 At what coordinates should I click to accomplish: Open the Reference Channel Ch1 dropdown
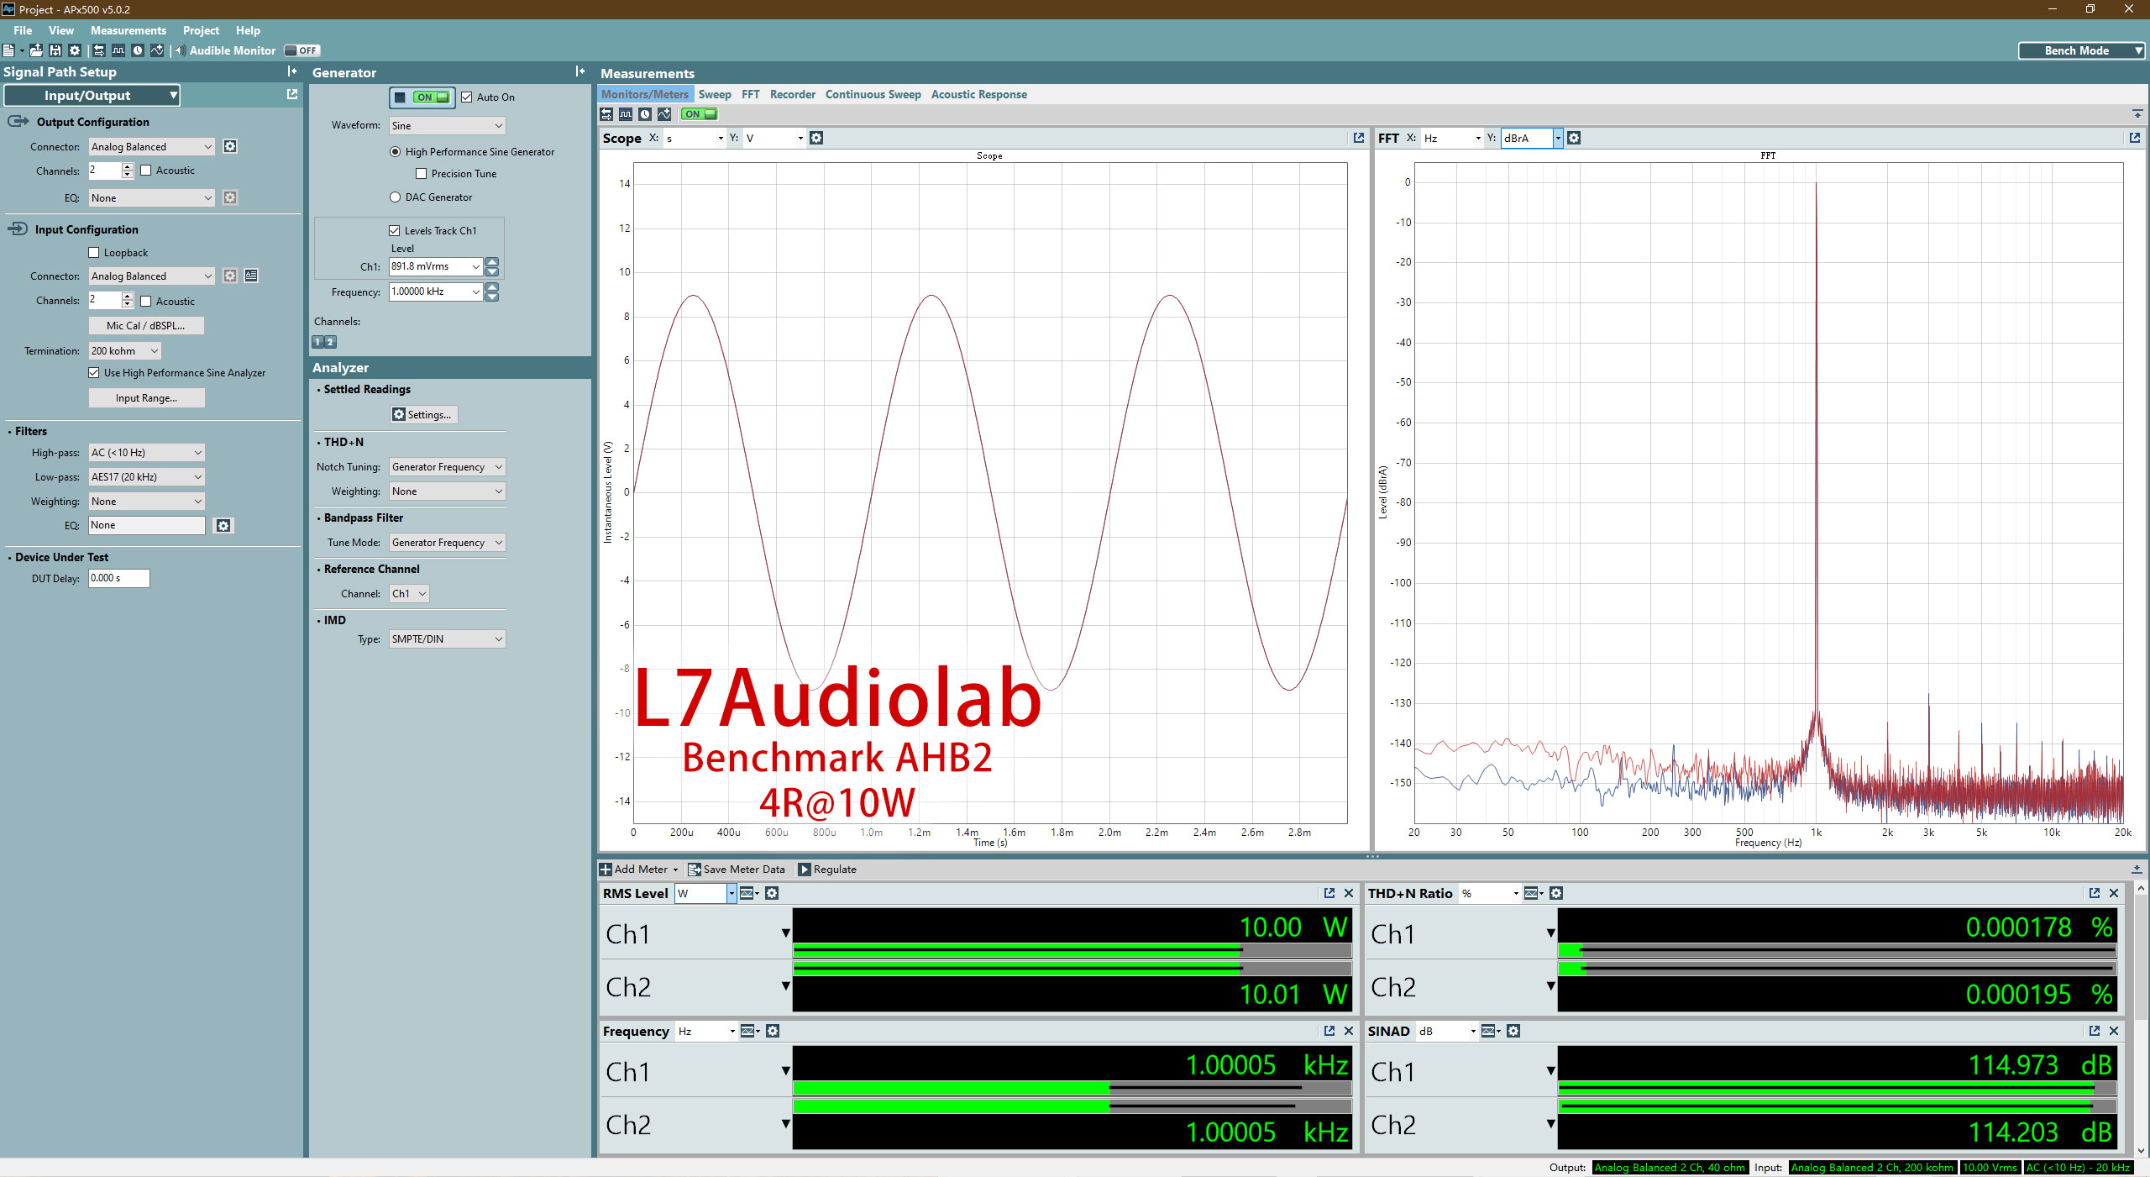click(x=409, y=594)
